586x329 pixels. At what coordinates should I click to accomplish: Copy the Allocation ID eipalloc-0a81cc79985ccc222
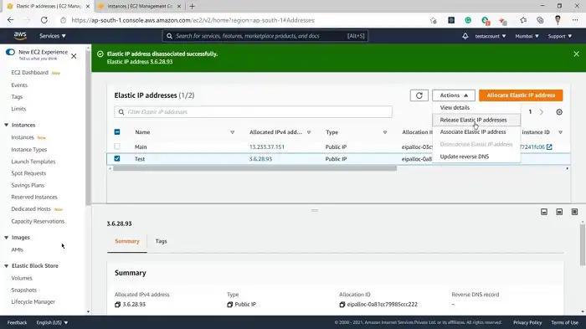click(342, 305)
